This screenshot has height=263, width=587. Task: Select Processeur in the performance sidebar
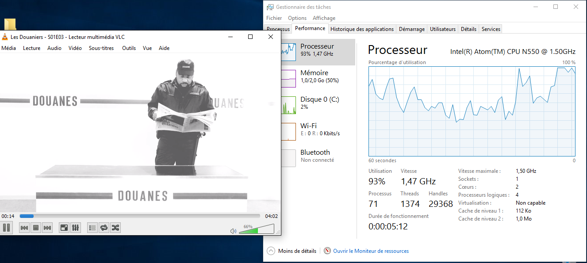(x=318, y=52)
